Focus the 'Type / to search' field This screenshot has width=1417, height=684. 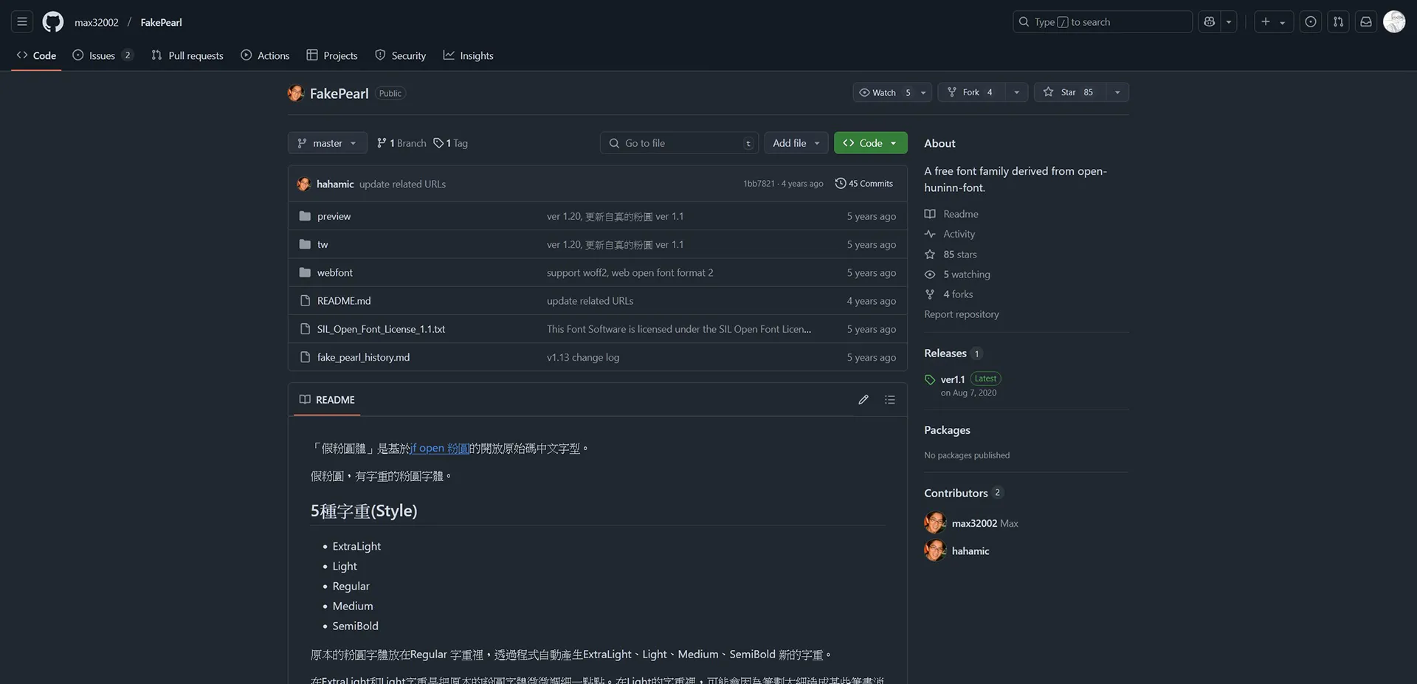click(1103, 22)
